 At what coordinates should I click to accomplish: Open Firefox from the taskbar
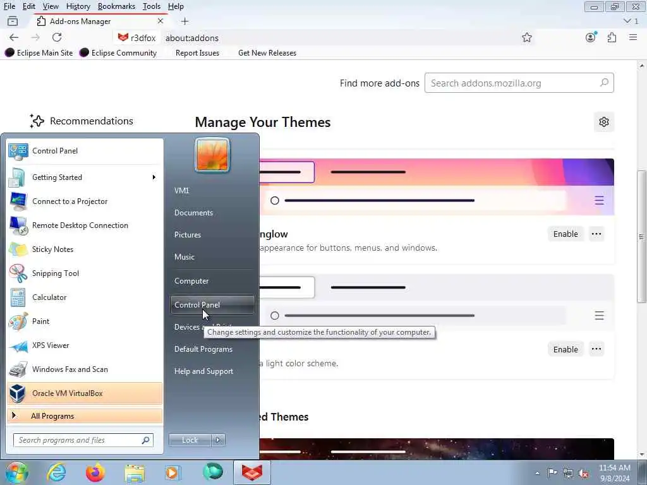click(x=95, y=472)
